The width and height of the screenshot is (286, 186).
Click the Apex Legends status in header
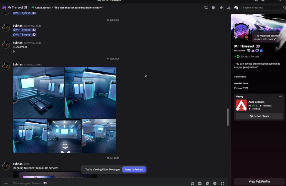[x=43, y=8]
